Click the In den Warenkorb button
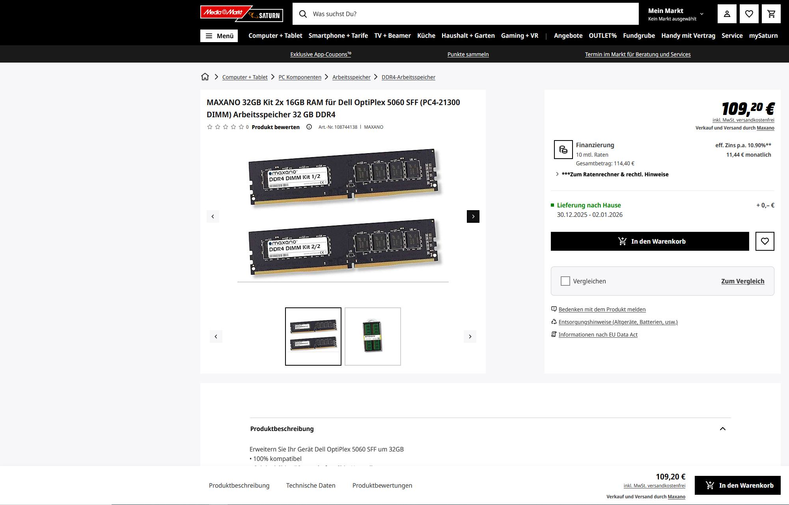789x505 pixels. pyautogui.click(x=649, y=241)
